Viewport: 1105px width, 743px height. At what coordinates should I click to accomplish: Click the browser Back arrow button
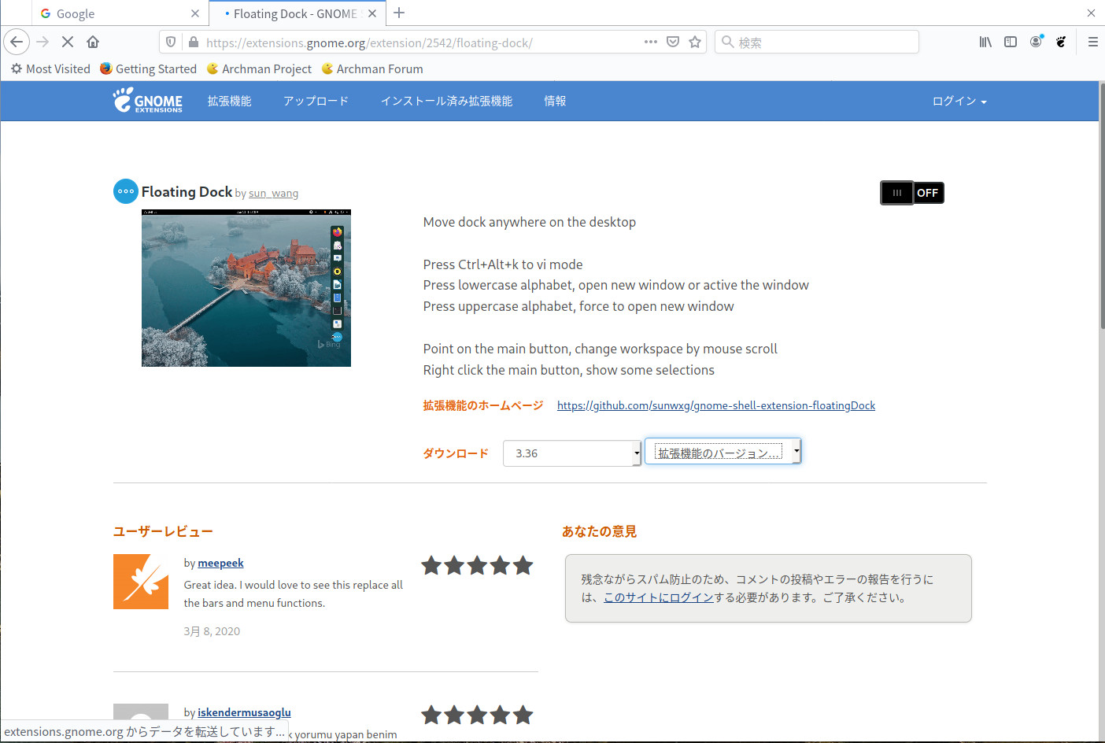click(x=17, y=42)
